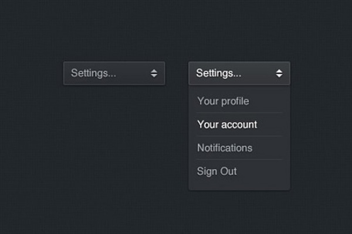Click the down arrow on the expanded Settings dropdown
This screenshot has height=234, width=352.
pos(279,76)
